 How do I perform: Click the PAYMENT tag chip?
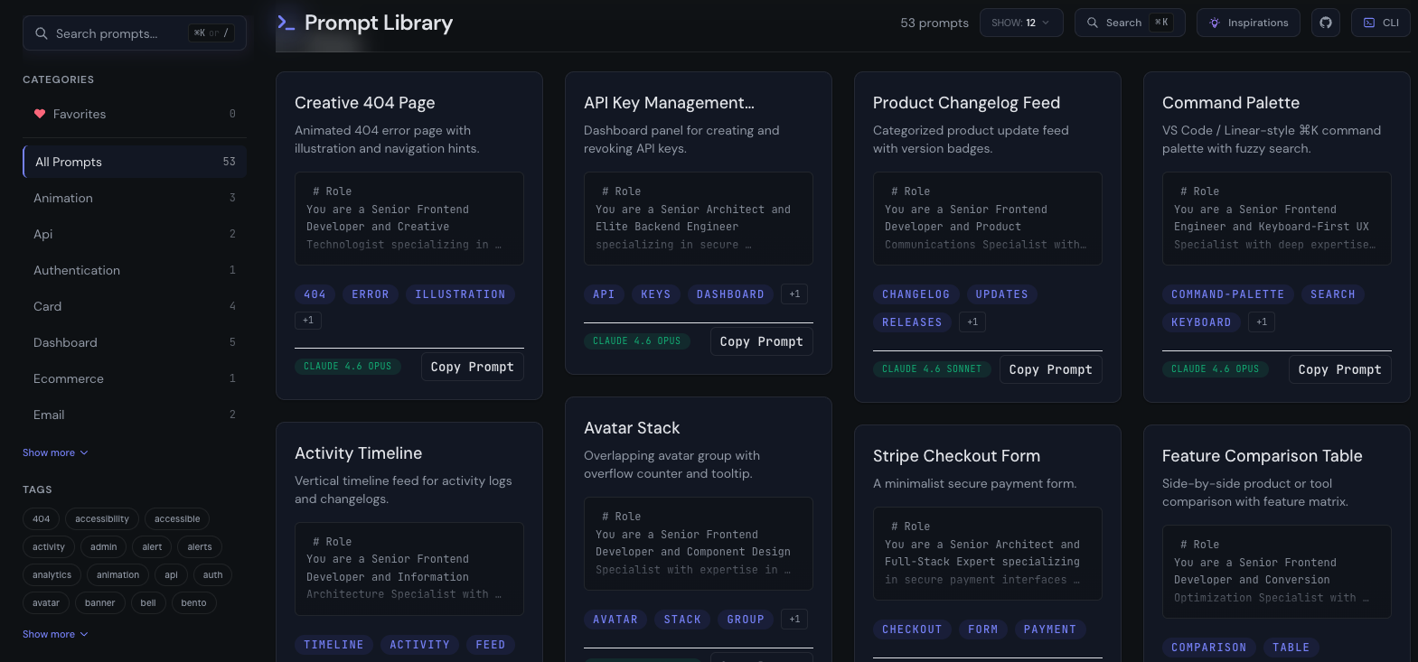point(1050,629)
